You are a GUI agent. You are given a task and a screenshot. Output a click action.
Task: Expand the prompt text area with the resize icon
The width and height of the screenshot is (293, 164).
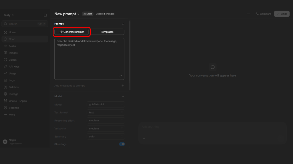click(x=121, y=76)
